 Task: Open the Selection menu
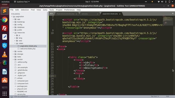[25, 10]
